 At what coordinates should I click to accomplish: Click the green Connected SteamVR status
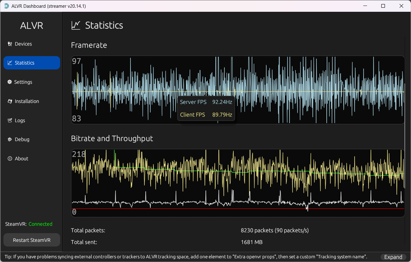(x=40, y=224)
